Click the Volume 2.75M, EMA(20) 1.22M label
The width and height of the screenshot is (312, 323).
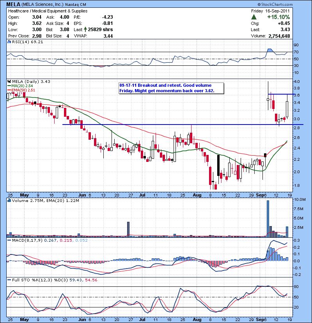point(45,200)
